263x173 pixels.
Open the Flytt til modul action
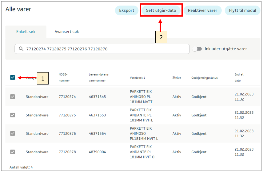click(242, 10)
